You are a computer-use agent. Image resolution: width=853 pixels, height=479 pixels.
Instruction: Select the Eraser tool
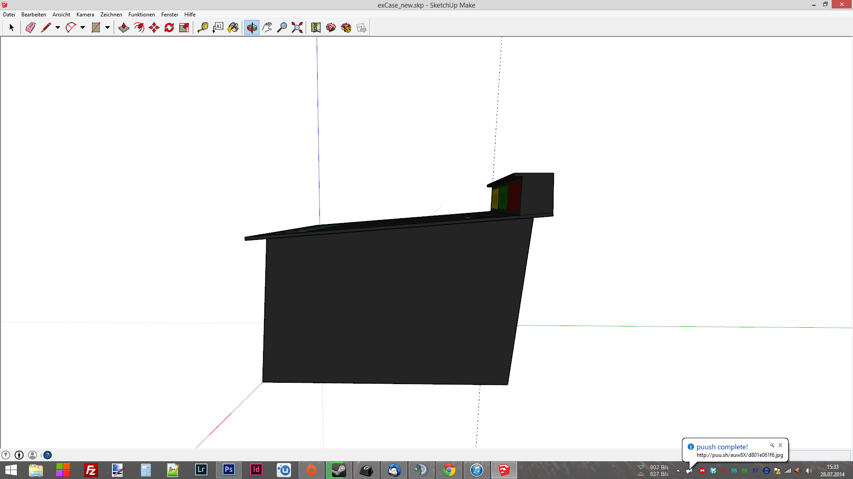point(30,27)
